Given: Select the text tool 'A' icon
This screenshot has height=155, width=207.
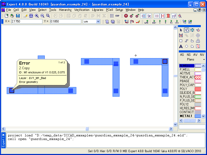Looking at the screenshot, I should coord(181,47).
